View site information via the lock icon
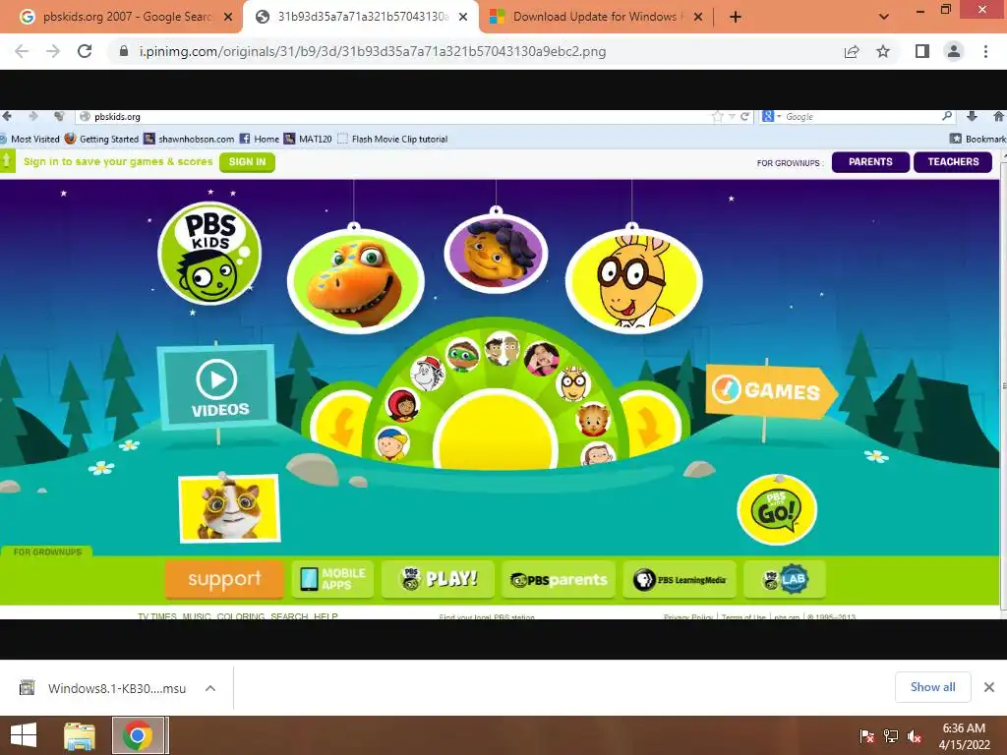 (124, 51)
